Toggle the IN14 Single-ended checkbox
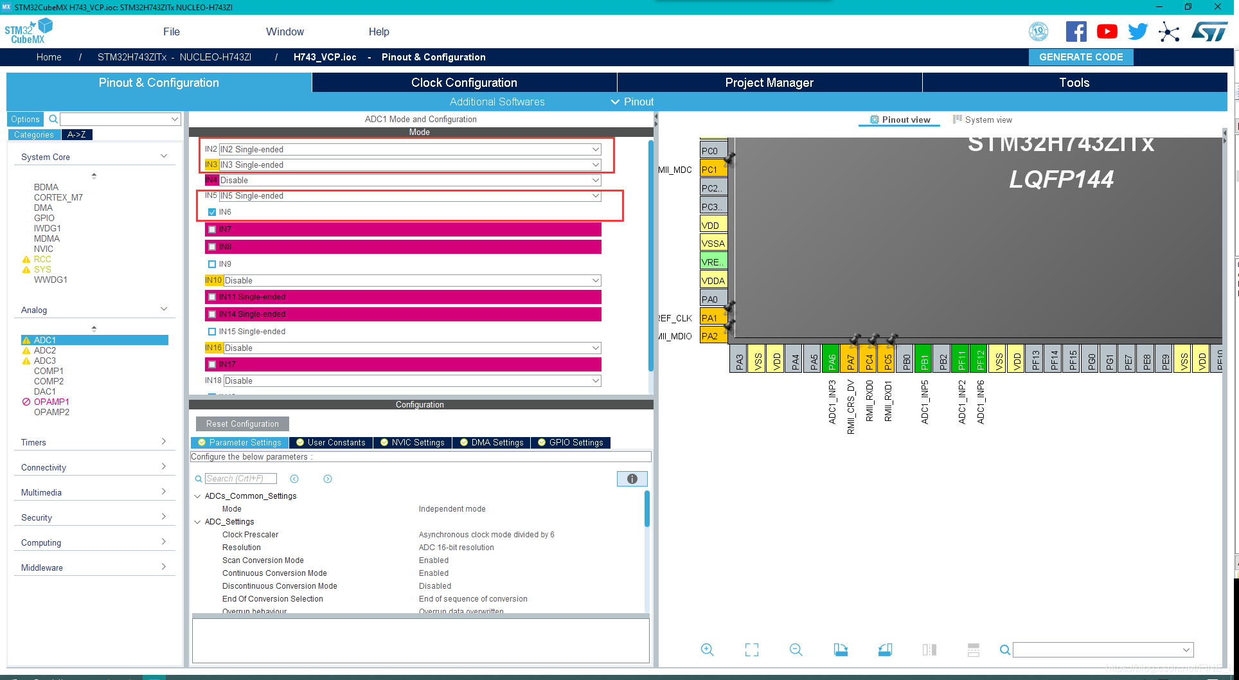Image resolution: width=1239 pixels, height=680 pixels. tap(212, 314)
